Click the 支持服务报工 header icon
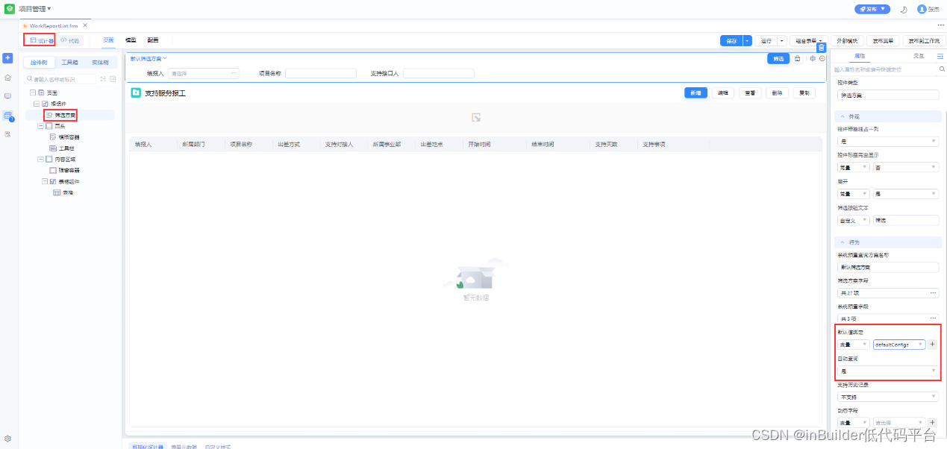 coord(136,93)
